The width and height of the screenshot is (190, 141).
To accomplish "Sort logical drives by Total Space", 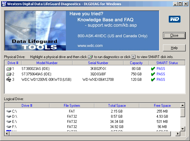I will coord(117,106).
